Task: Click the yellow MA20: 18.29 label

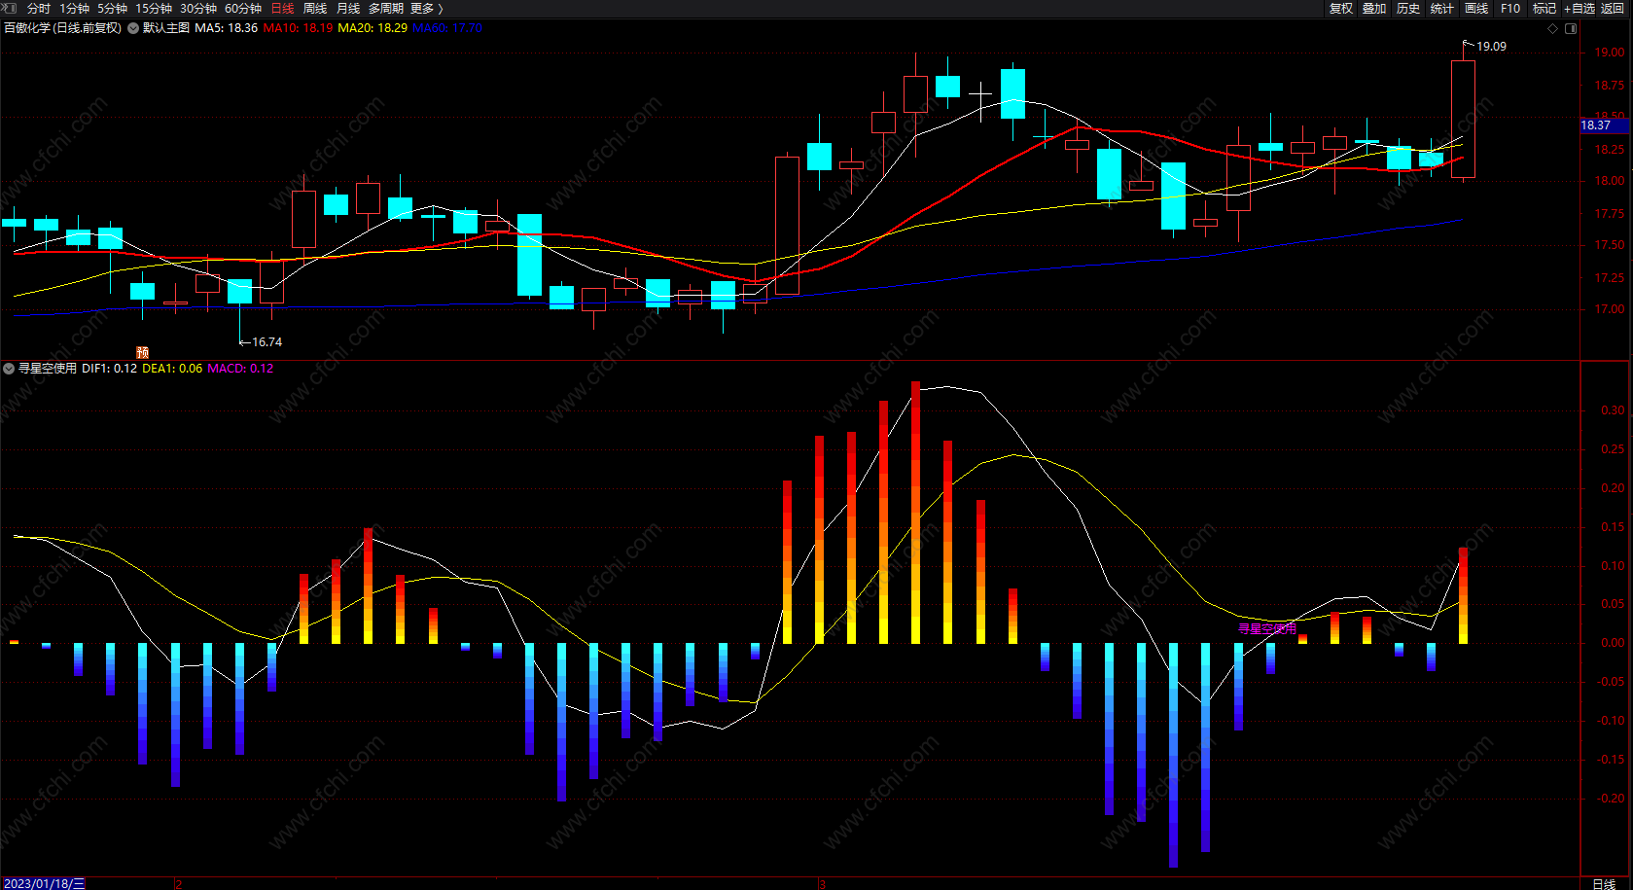Action: coord(373,28)
